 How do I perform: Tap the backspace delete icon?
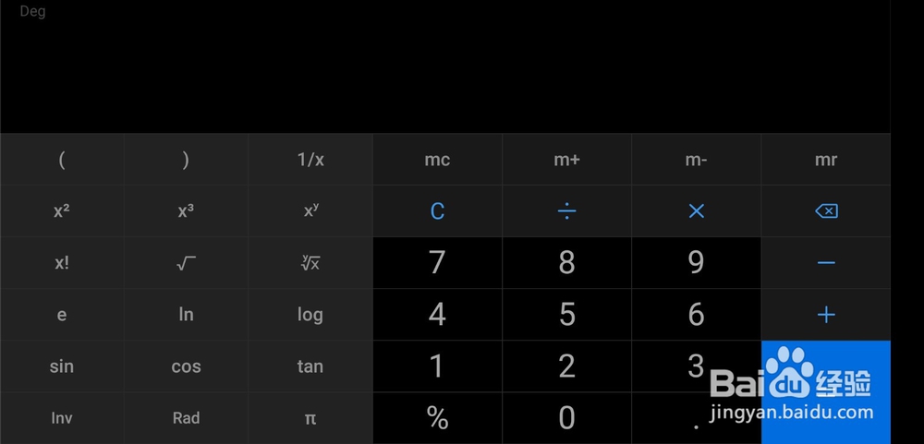coord(826,211)
